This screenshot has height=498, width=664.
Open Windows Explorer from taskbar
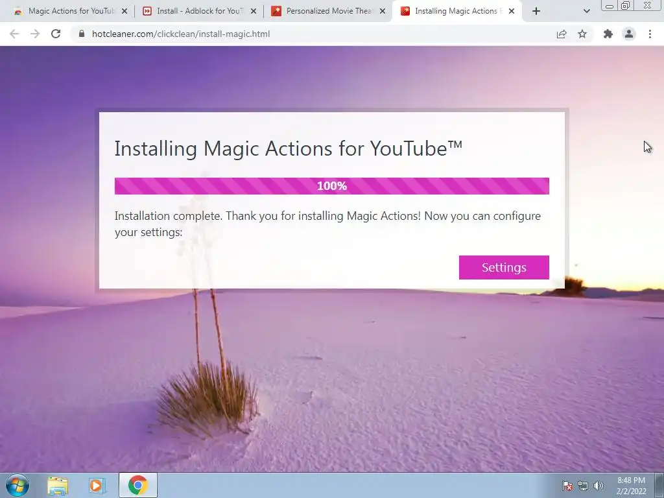(58, 486)
